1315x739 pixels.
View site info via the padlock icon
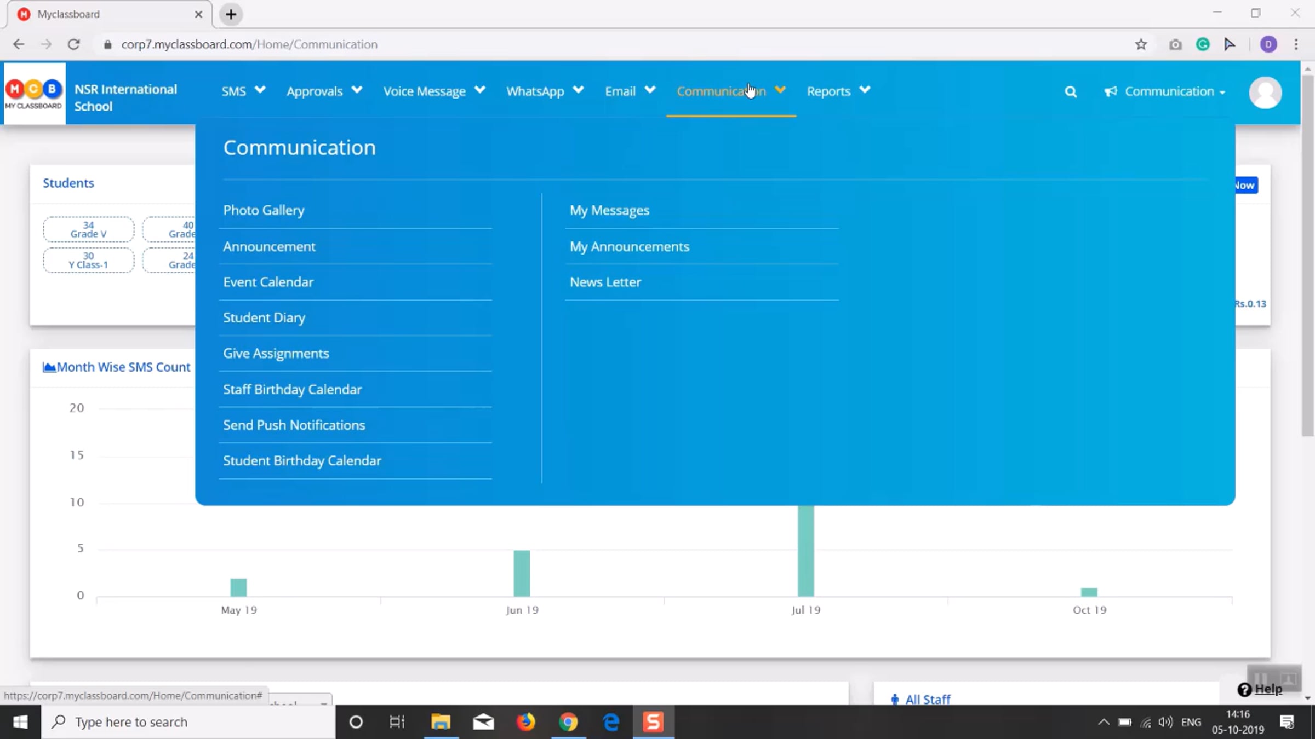[108, 44]
